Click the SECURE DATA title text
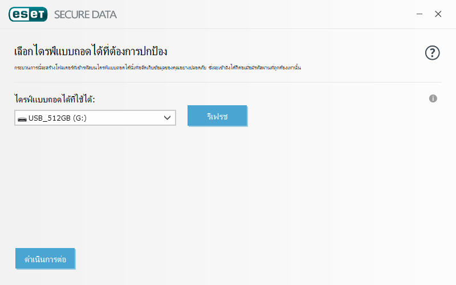The height and width of the screenshot is (285, 456). tap(85, 15)
